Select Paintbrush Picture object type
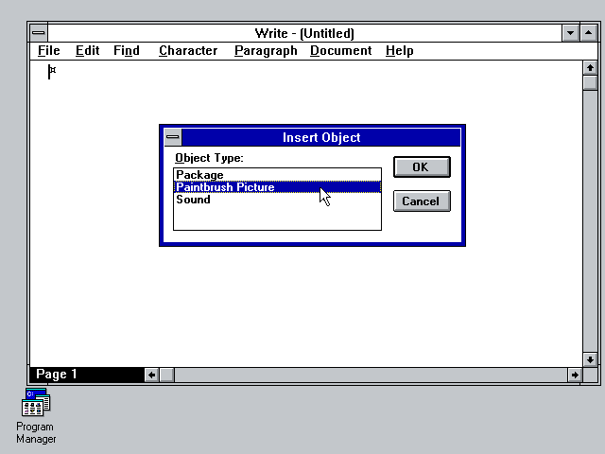The width and height of the screenshot is (605, 454). [x=225, y=187]
